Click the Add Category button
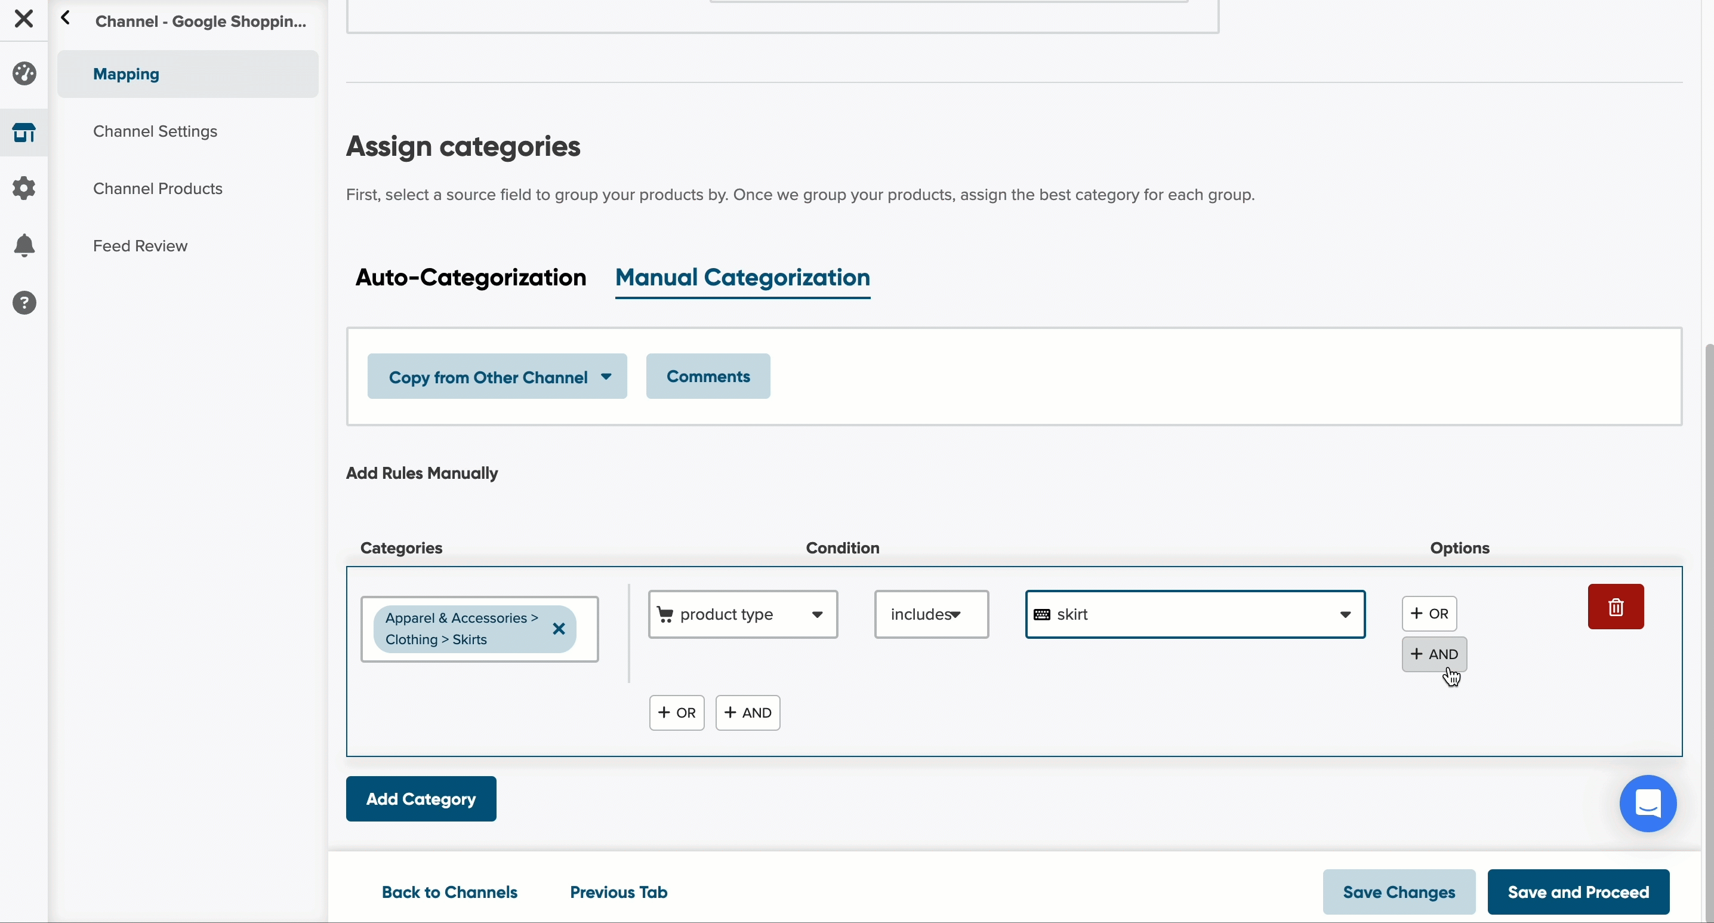The height and width of the screenshot is (923, 1714). point(421,799)
